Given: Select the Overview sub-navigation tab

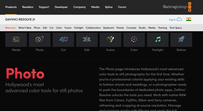Looking at the screenshot, I should tap(10, 28).
